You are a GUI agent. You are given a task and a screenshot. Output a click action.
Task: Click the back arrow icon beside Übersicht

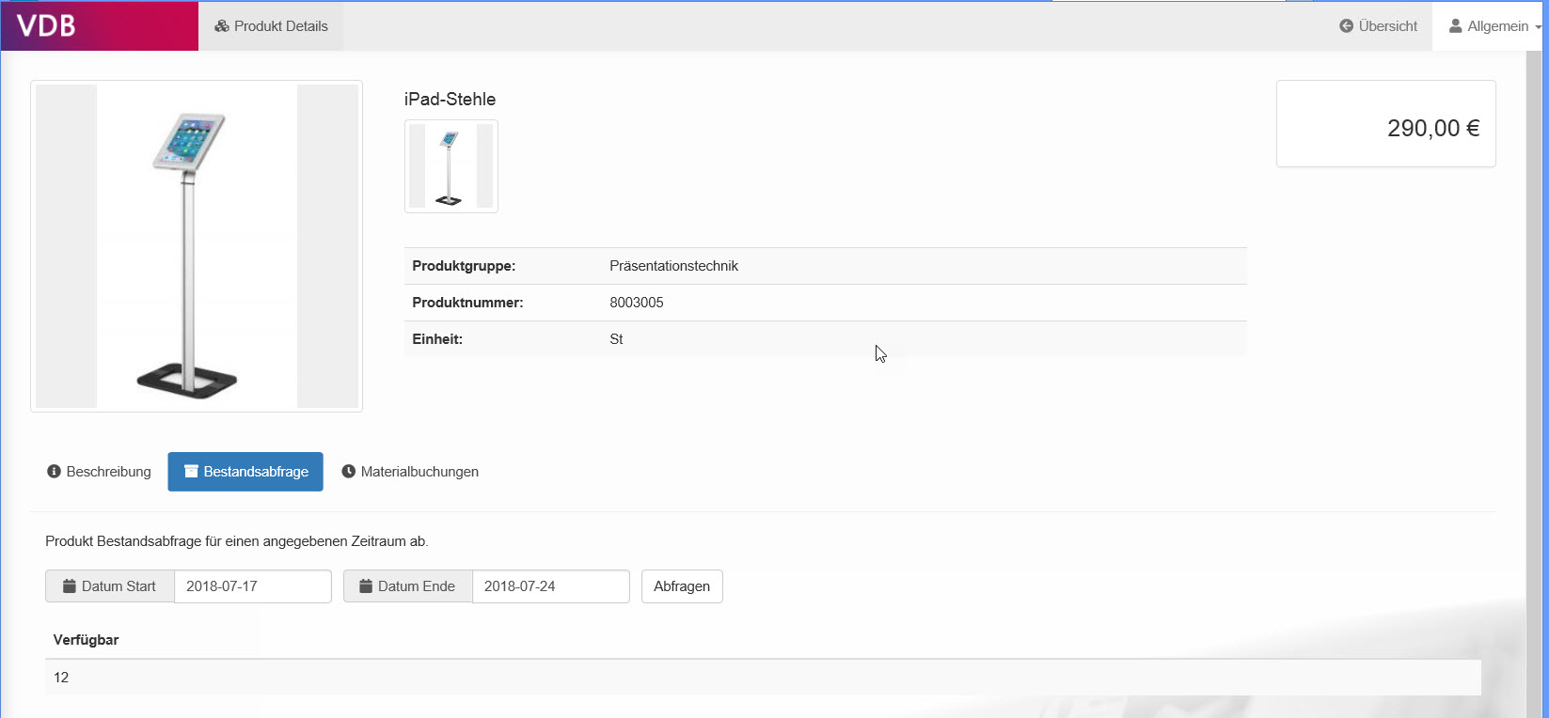tap(1346, 26)
